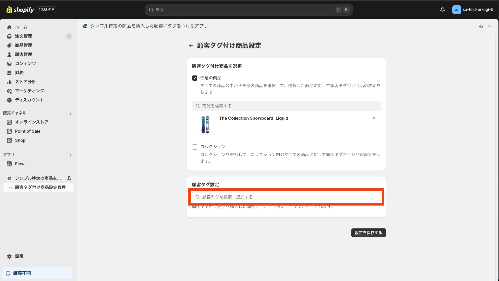Remove The Collection Snowboard: Liquid product
This screenshot has width=499, height=281.
click(374, 118)
